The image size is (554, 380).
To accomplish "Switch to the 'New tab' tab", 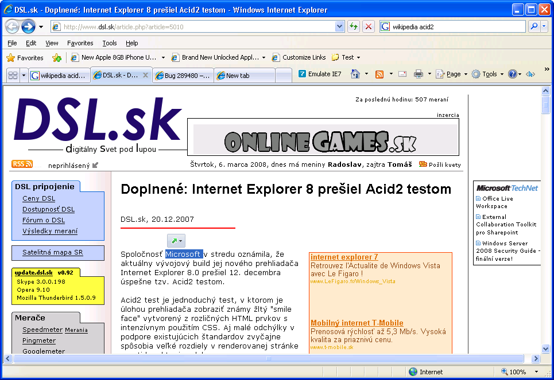I will click(245, 76).
